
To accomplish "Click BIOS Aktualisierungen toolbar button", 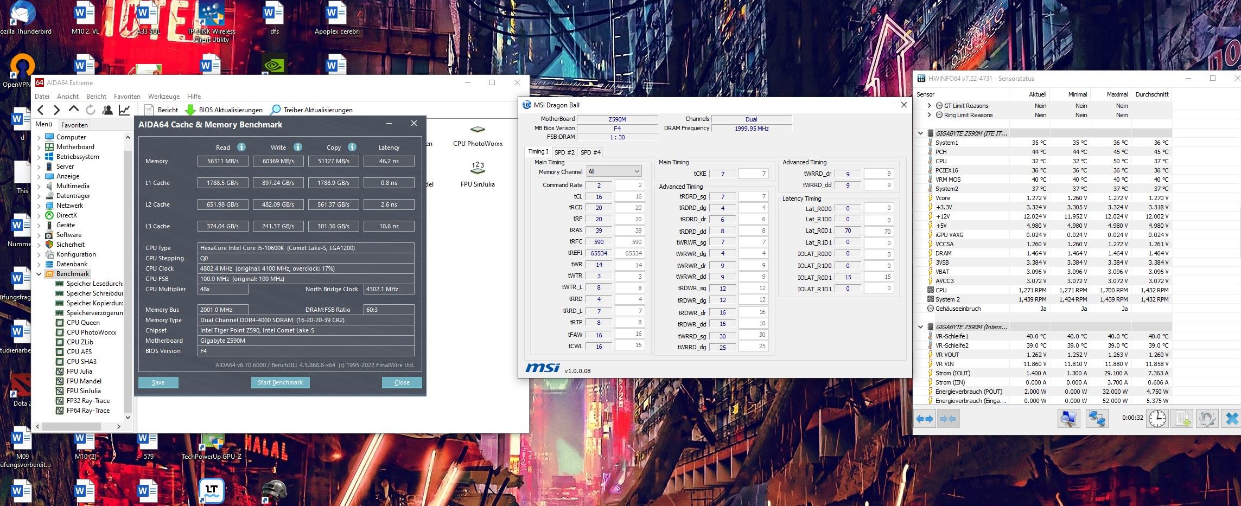I will pyautogui.click(x=224, y=110).
